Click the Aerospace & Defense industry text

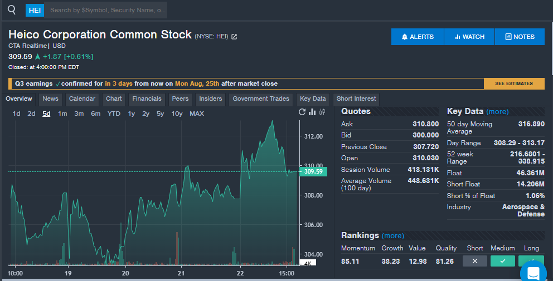(523, 210)
